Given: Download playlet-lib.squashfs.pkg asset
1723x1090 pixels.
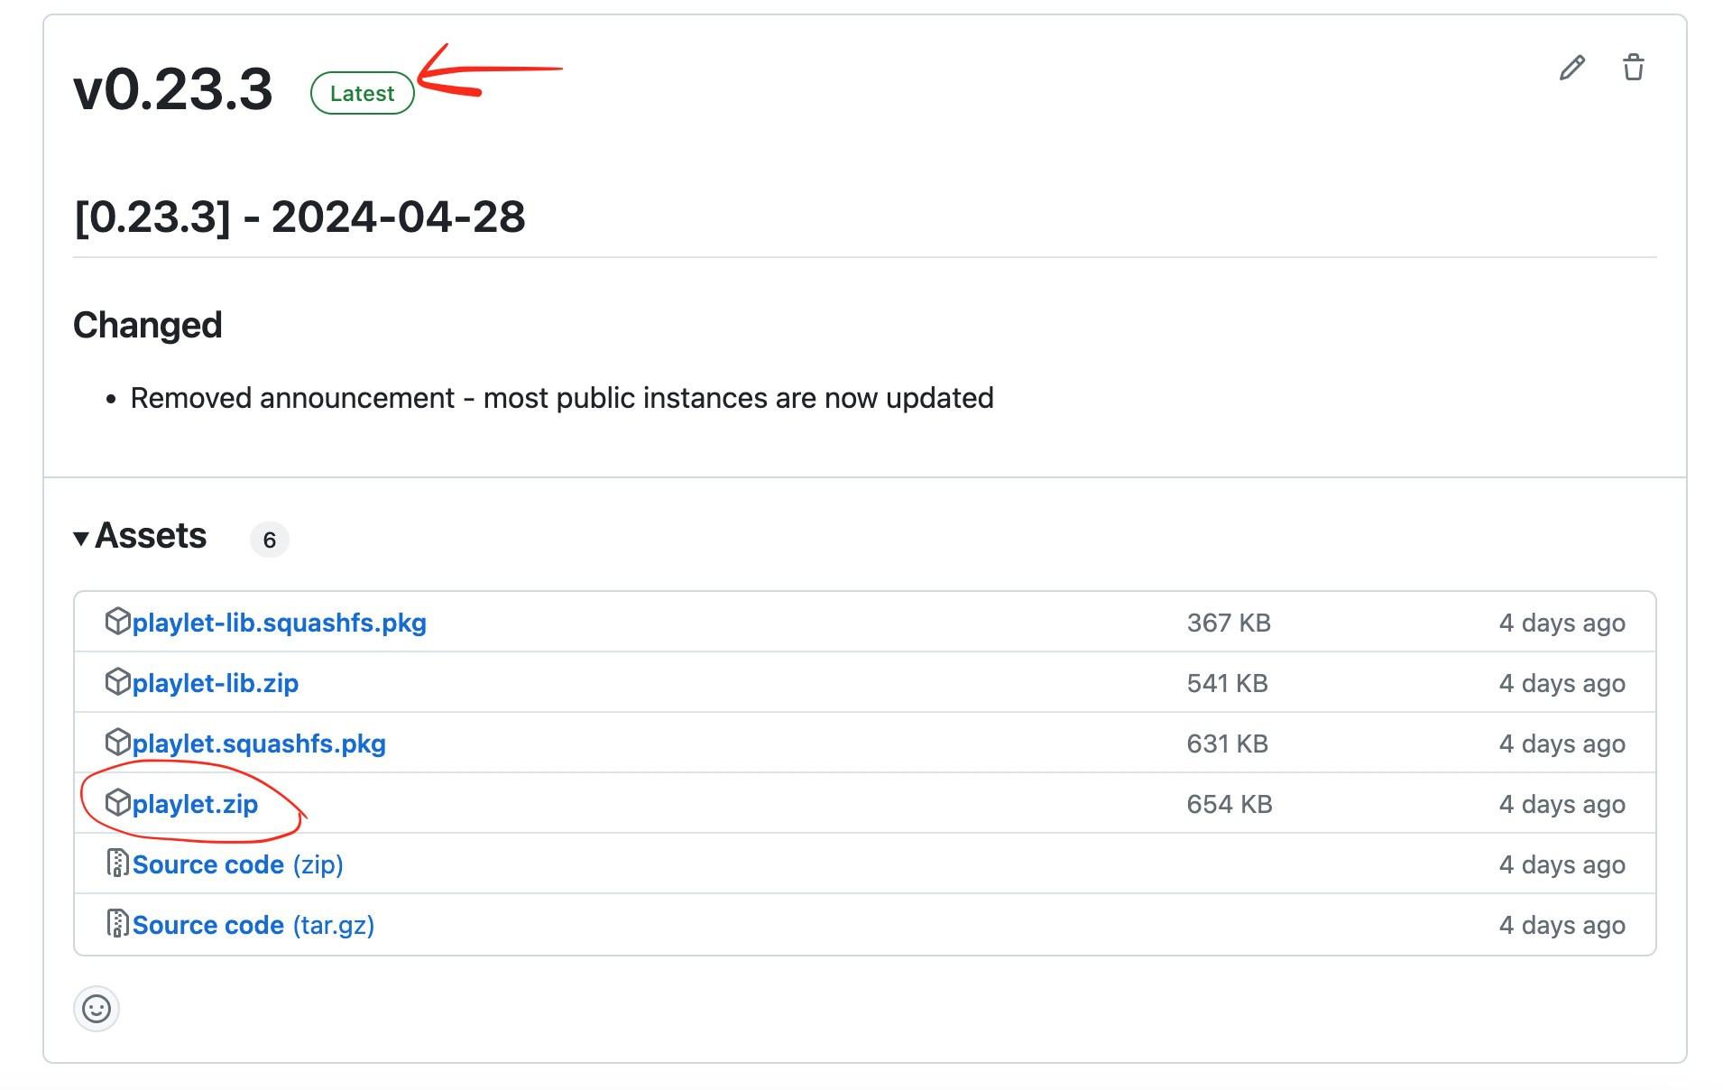Looking at the screenshot, I should [x=279, y=623].
